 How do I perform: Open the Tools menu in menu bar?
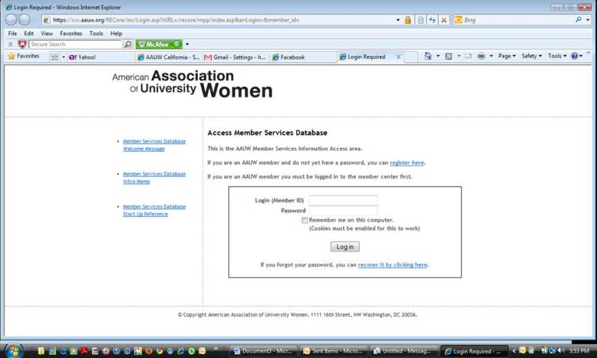pyautogui.click(x=96, y=33)
